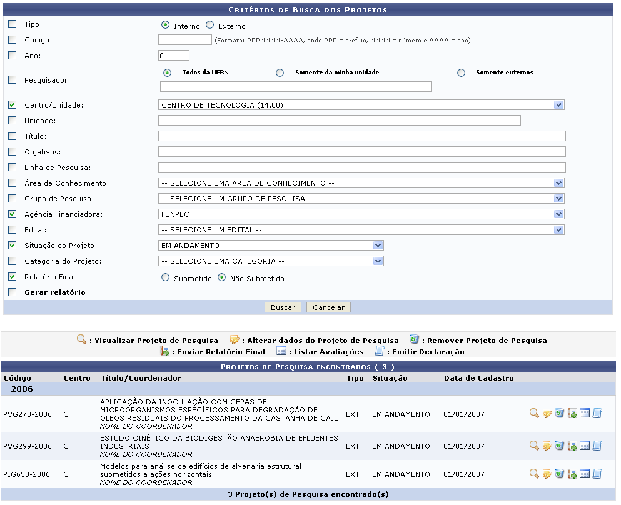Click the Buscar button
The width and height of the screenshot is (621, 505).
tap(283, 307)
